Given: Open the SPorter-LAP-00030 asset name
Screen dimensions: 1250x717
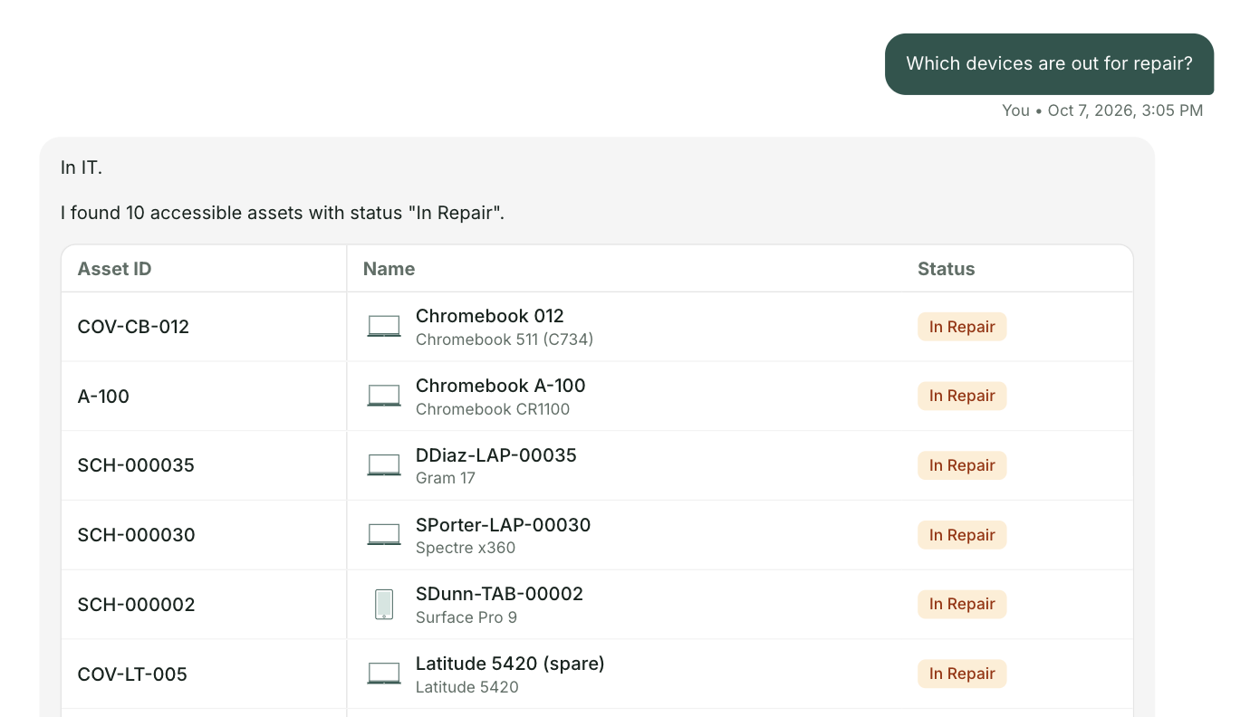Looking at the screenshot, I should pyautogui.click(x=504, y=525).
